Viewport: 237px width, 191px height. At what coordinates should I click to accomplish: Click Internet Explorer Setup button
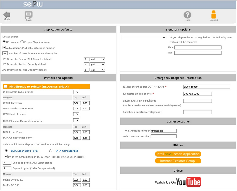pyautogui.click(x=178, y=161)
